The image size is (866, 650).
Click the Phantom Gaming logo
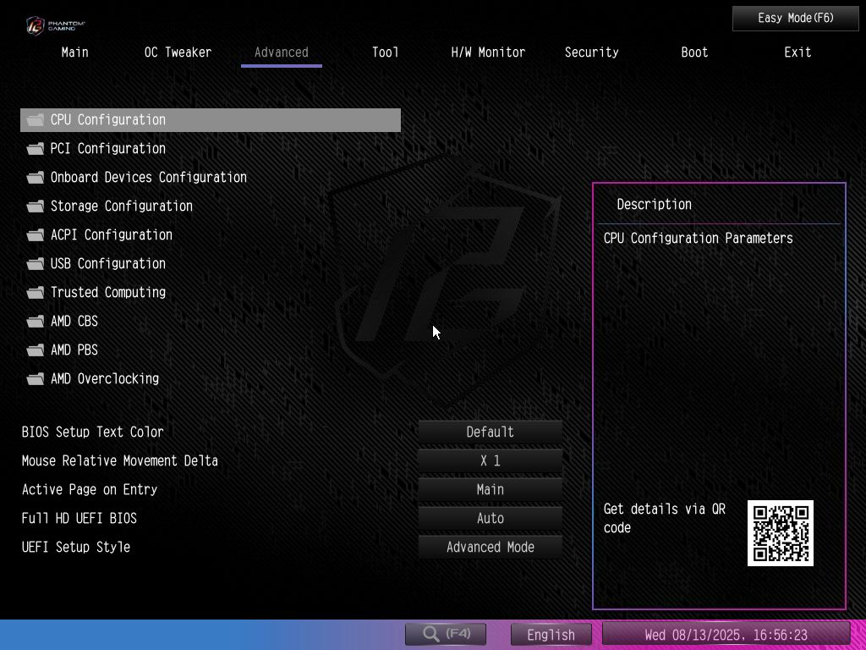click(x=55, y=25)
